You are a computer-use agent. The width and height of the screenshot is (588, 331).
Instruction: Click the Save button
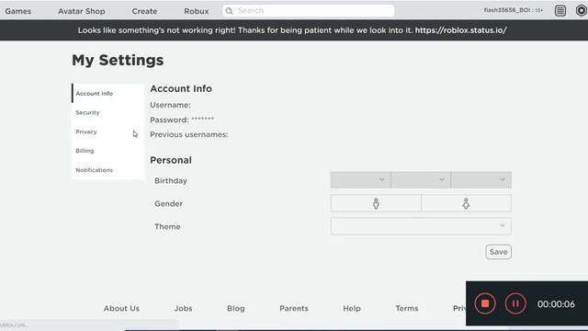coord(498,252)
